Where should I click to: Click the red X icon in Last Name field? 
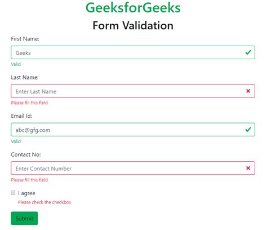248,91
